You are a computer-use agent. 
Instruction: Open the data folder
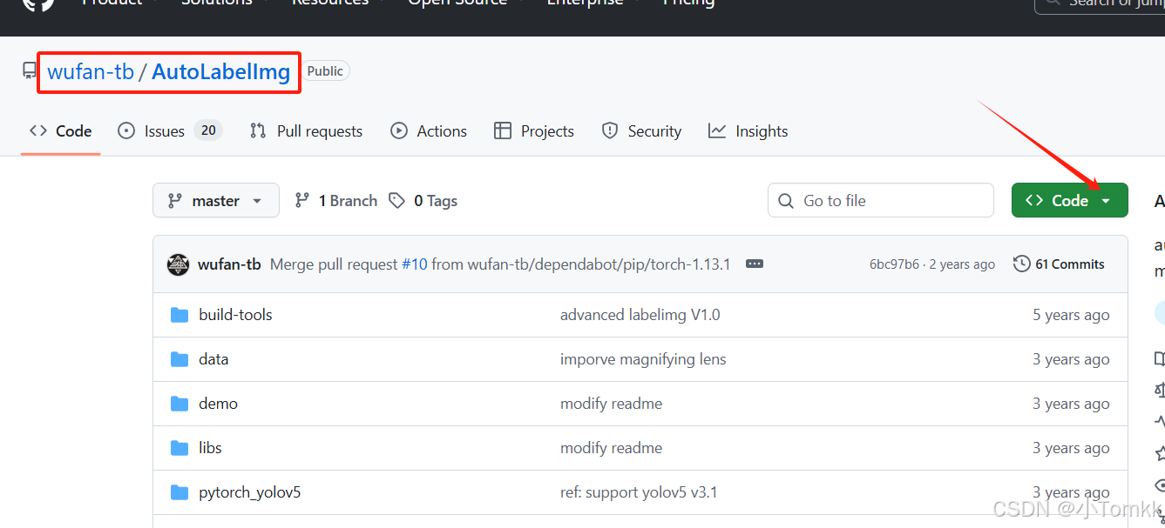tap(213, 359)
